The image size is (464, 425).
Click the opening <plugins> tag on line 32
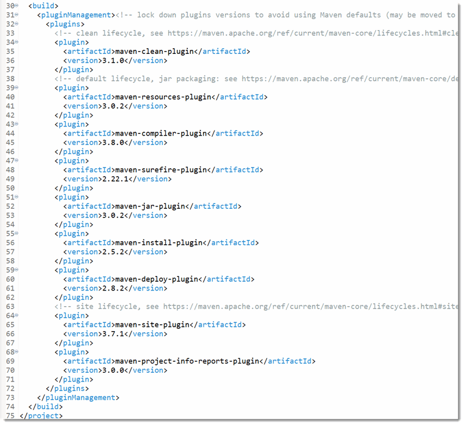pos(65,24)
